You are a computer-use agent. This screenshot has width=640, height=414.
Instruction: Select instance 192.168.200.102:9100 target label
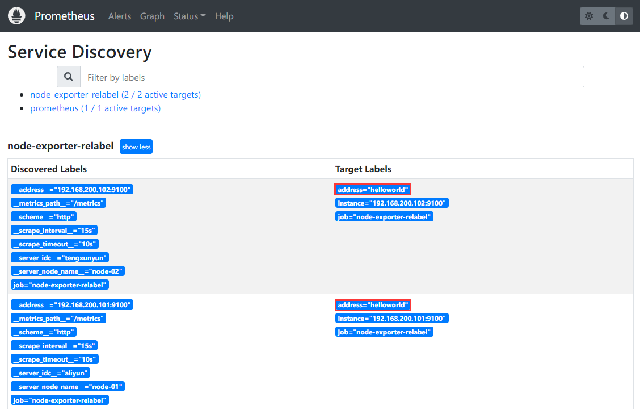pos(392,203)
